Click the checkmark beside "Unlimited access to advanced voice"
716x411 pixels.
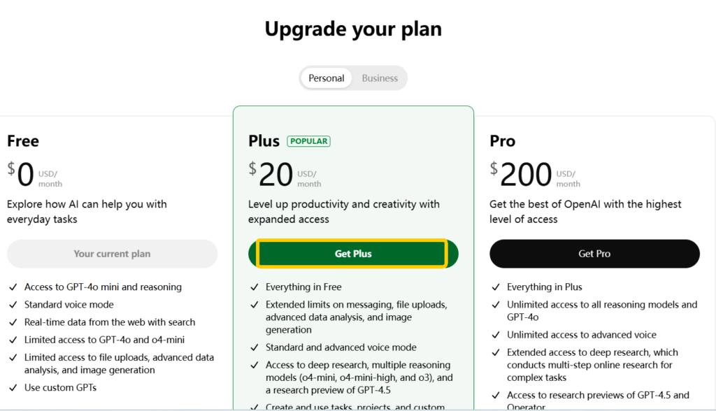point(496,334)
